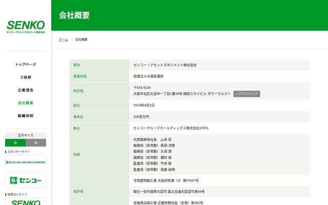Click the アクセスマップ button
Viewport: 328px width, 205px height.
coord(247,94)
